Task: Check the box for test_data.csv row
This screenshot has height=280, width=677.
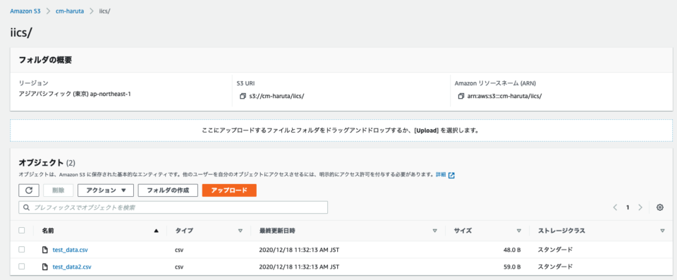Action: pyautogui.click(x=22, y=250)
